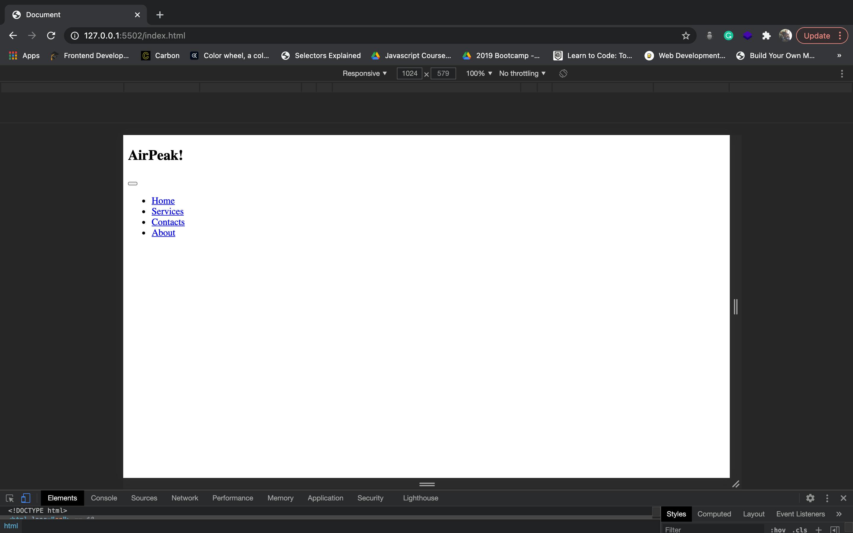
Task: Open the Frontend Develop... bookmark
Action: [90, 55]
